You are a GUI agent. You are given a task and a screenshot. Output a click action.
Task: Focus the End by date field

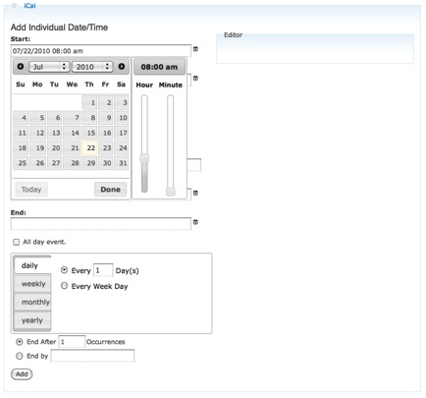click(92, 356)
